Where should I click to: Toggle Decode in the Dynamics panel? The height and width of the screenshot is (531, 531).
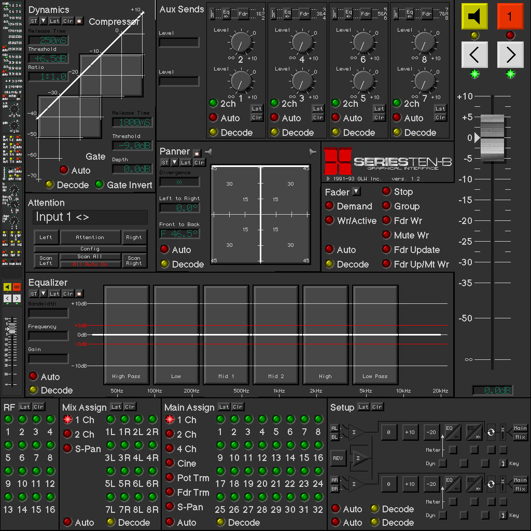(x=49, y=185)
